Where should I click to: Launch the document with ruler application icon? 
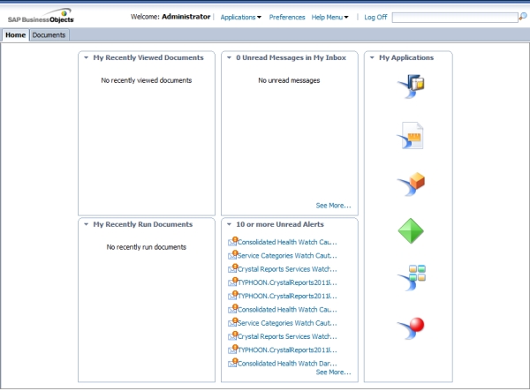[412, 135]
